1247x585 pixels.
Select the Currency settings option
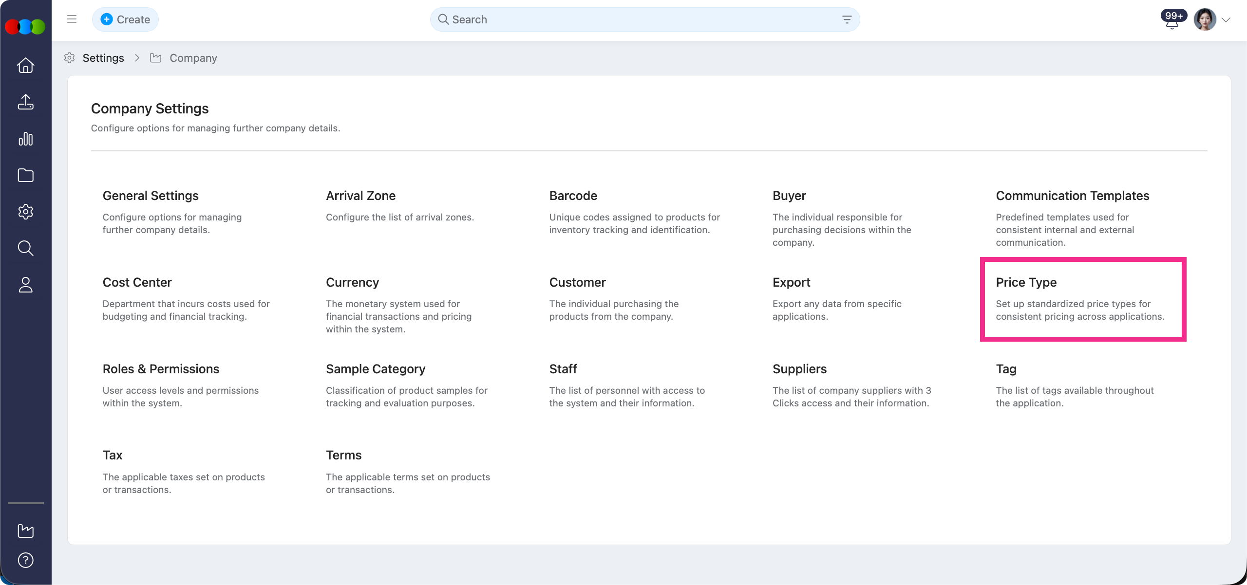click(x=352, y=282)
